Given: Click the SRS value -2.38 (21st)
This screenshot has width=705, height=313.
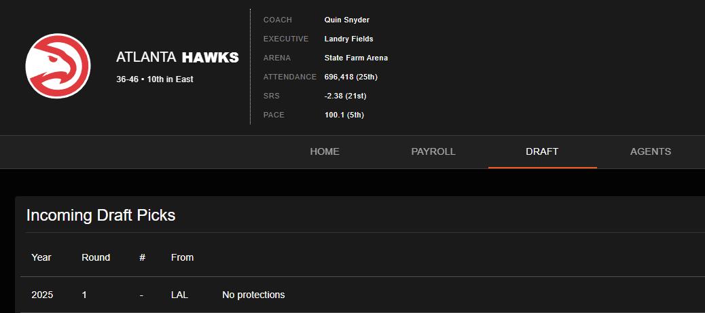Looking at the screenshot, I should 345,96.
